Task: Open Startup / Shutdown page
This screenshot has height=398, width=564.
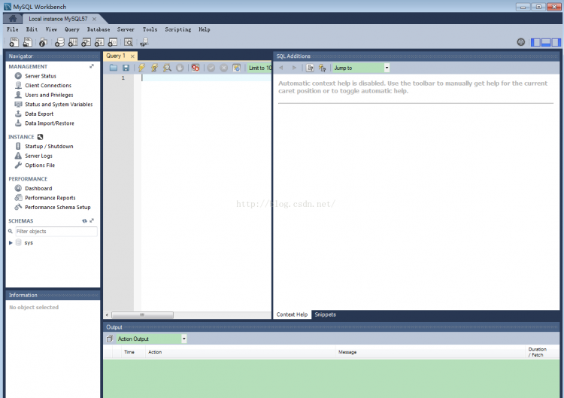Action: click(x=49, y=147)
